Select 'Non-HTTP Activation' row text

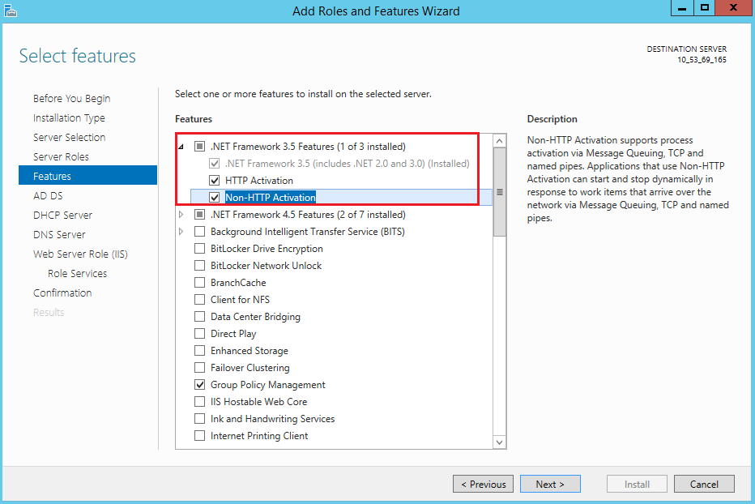pyautogui.click(x=271, y=198)
